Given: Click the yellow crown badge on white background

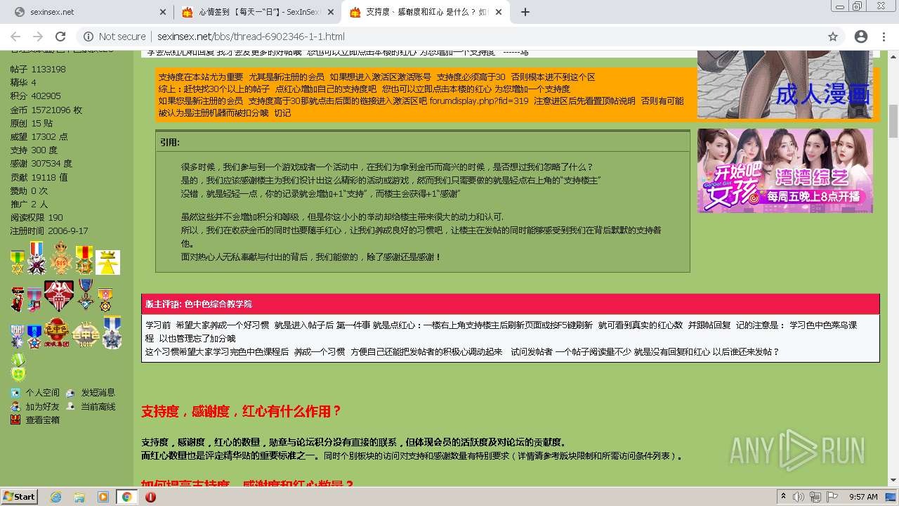Looking at the screenshot, I should click(108, 262).
